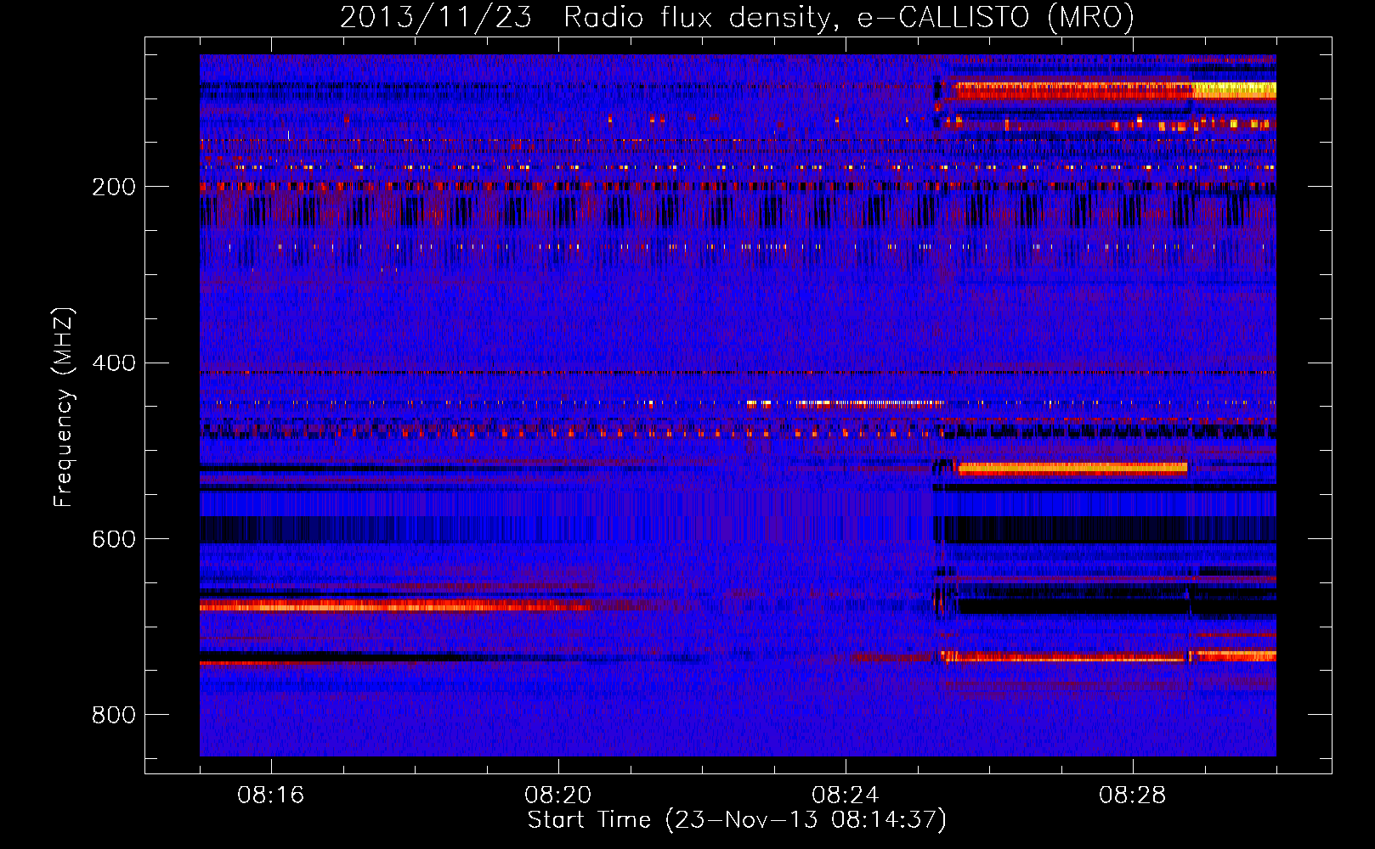The height and width of the screenshot is (849, 1375).
Task: Click the 200 frequency tick label
Action: pos(114,187)
